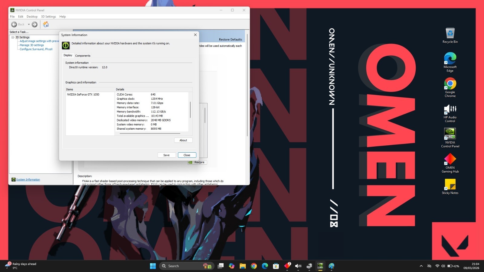Screen dimensions: 484x272
Task: Click Save in System Information dialog
Action: pyautogui.click(x=166, y=155)
